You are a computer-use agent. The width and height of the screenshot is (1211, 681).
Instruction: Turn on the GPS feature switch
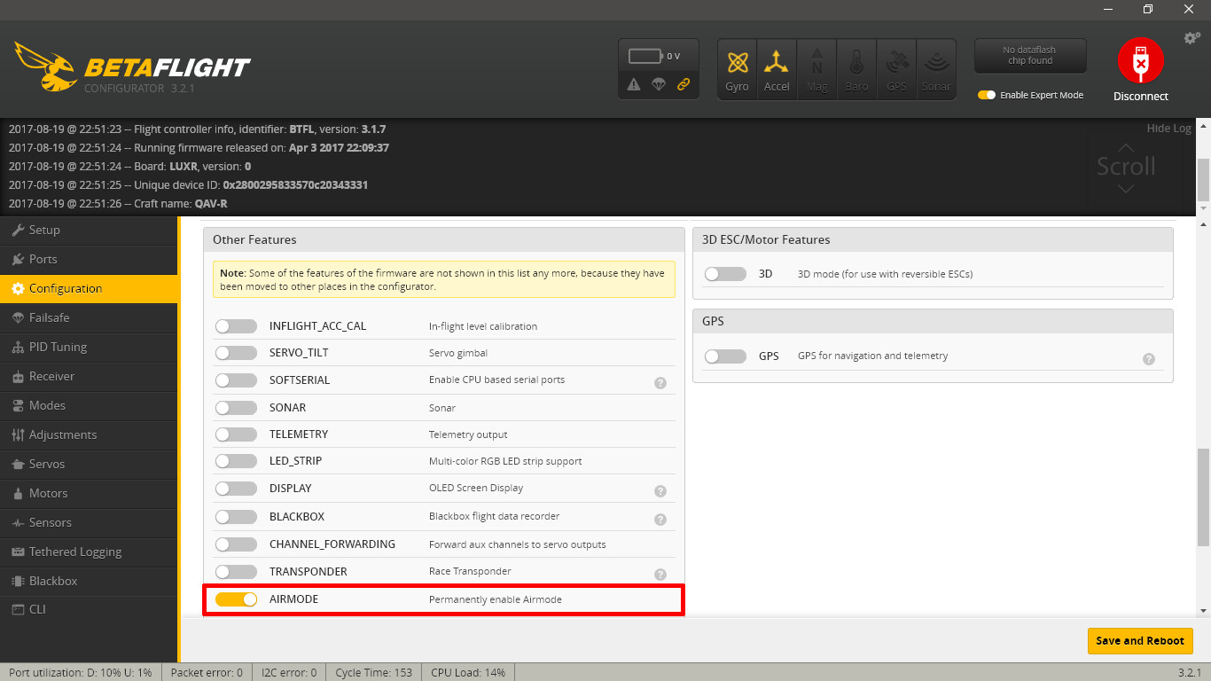click(725, 356)
